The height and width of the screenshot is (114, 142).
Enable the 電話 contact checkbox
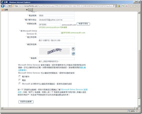pos(19,80)
